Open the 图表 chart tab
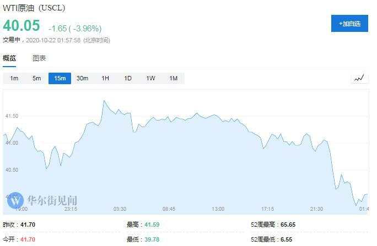This screenshot has height=246, width=377. [39, 58]
